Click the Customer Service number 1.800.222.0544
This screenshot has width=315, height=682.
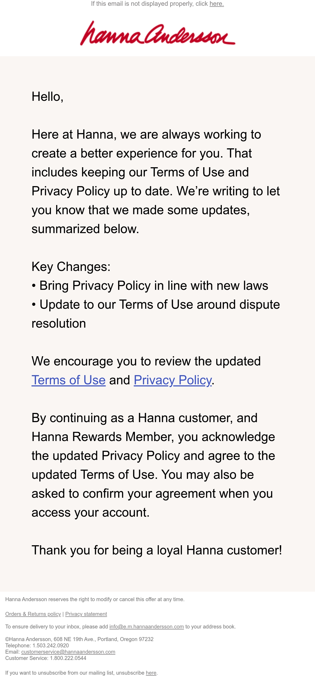(68, 658)
